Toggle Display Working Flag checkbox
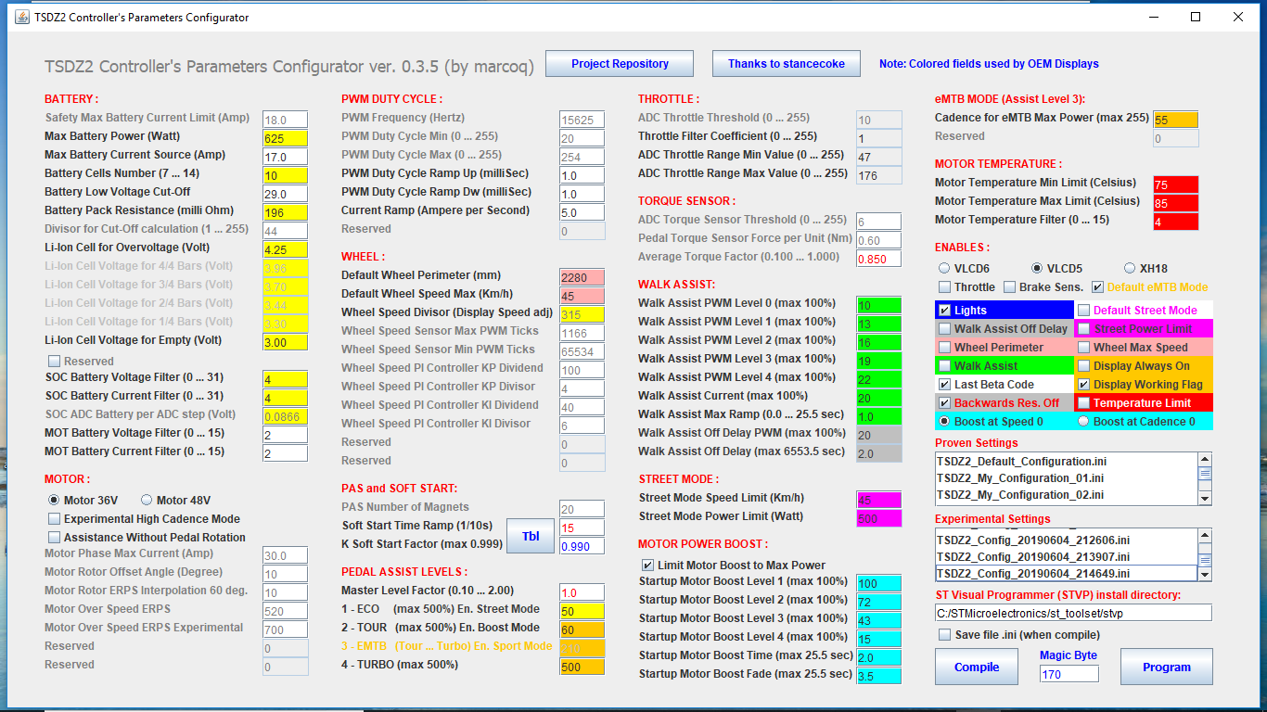Viewport: 1267px width, 712px height. click(x=1083, y=384)
